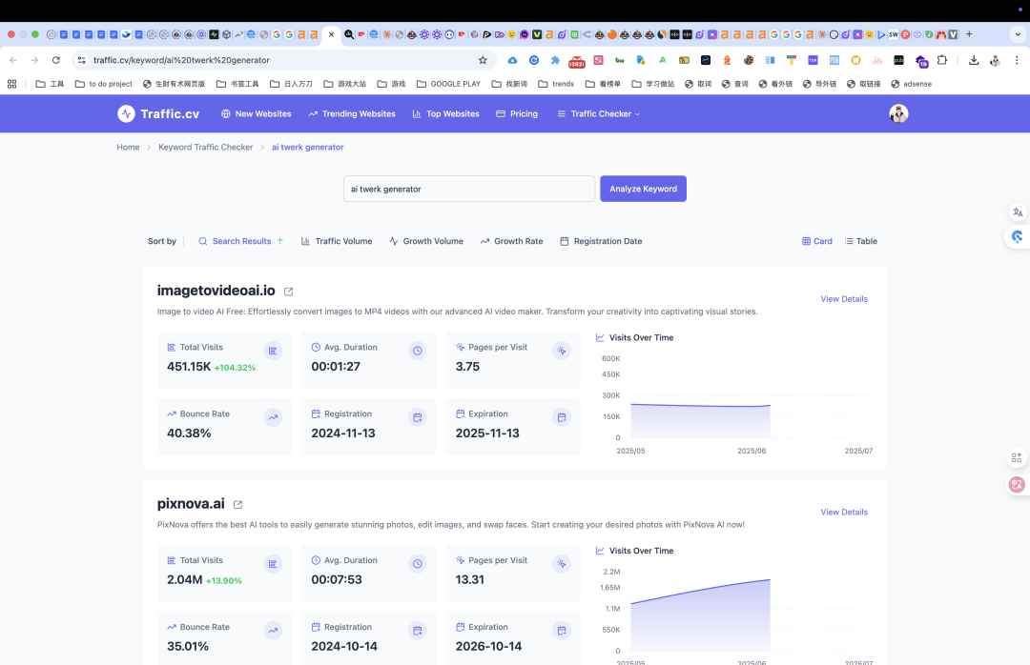Open the Pricing page

(x=516, y=113)
